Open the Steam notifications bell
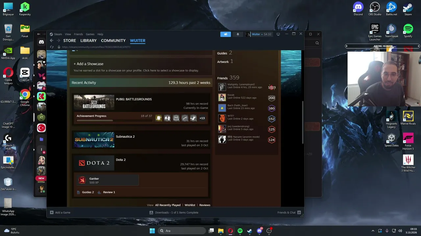 tap(238, 34)
